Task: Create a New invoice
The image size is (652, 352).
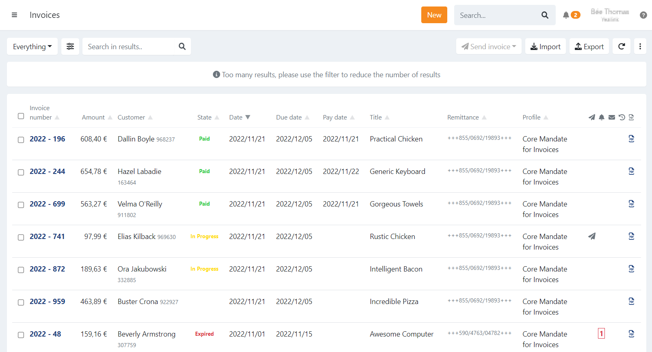Action: 434,15
